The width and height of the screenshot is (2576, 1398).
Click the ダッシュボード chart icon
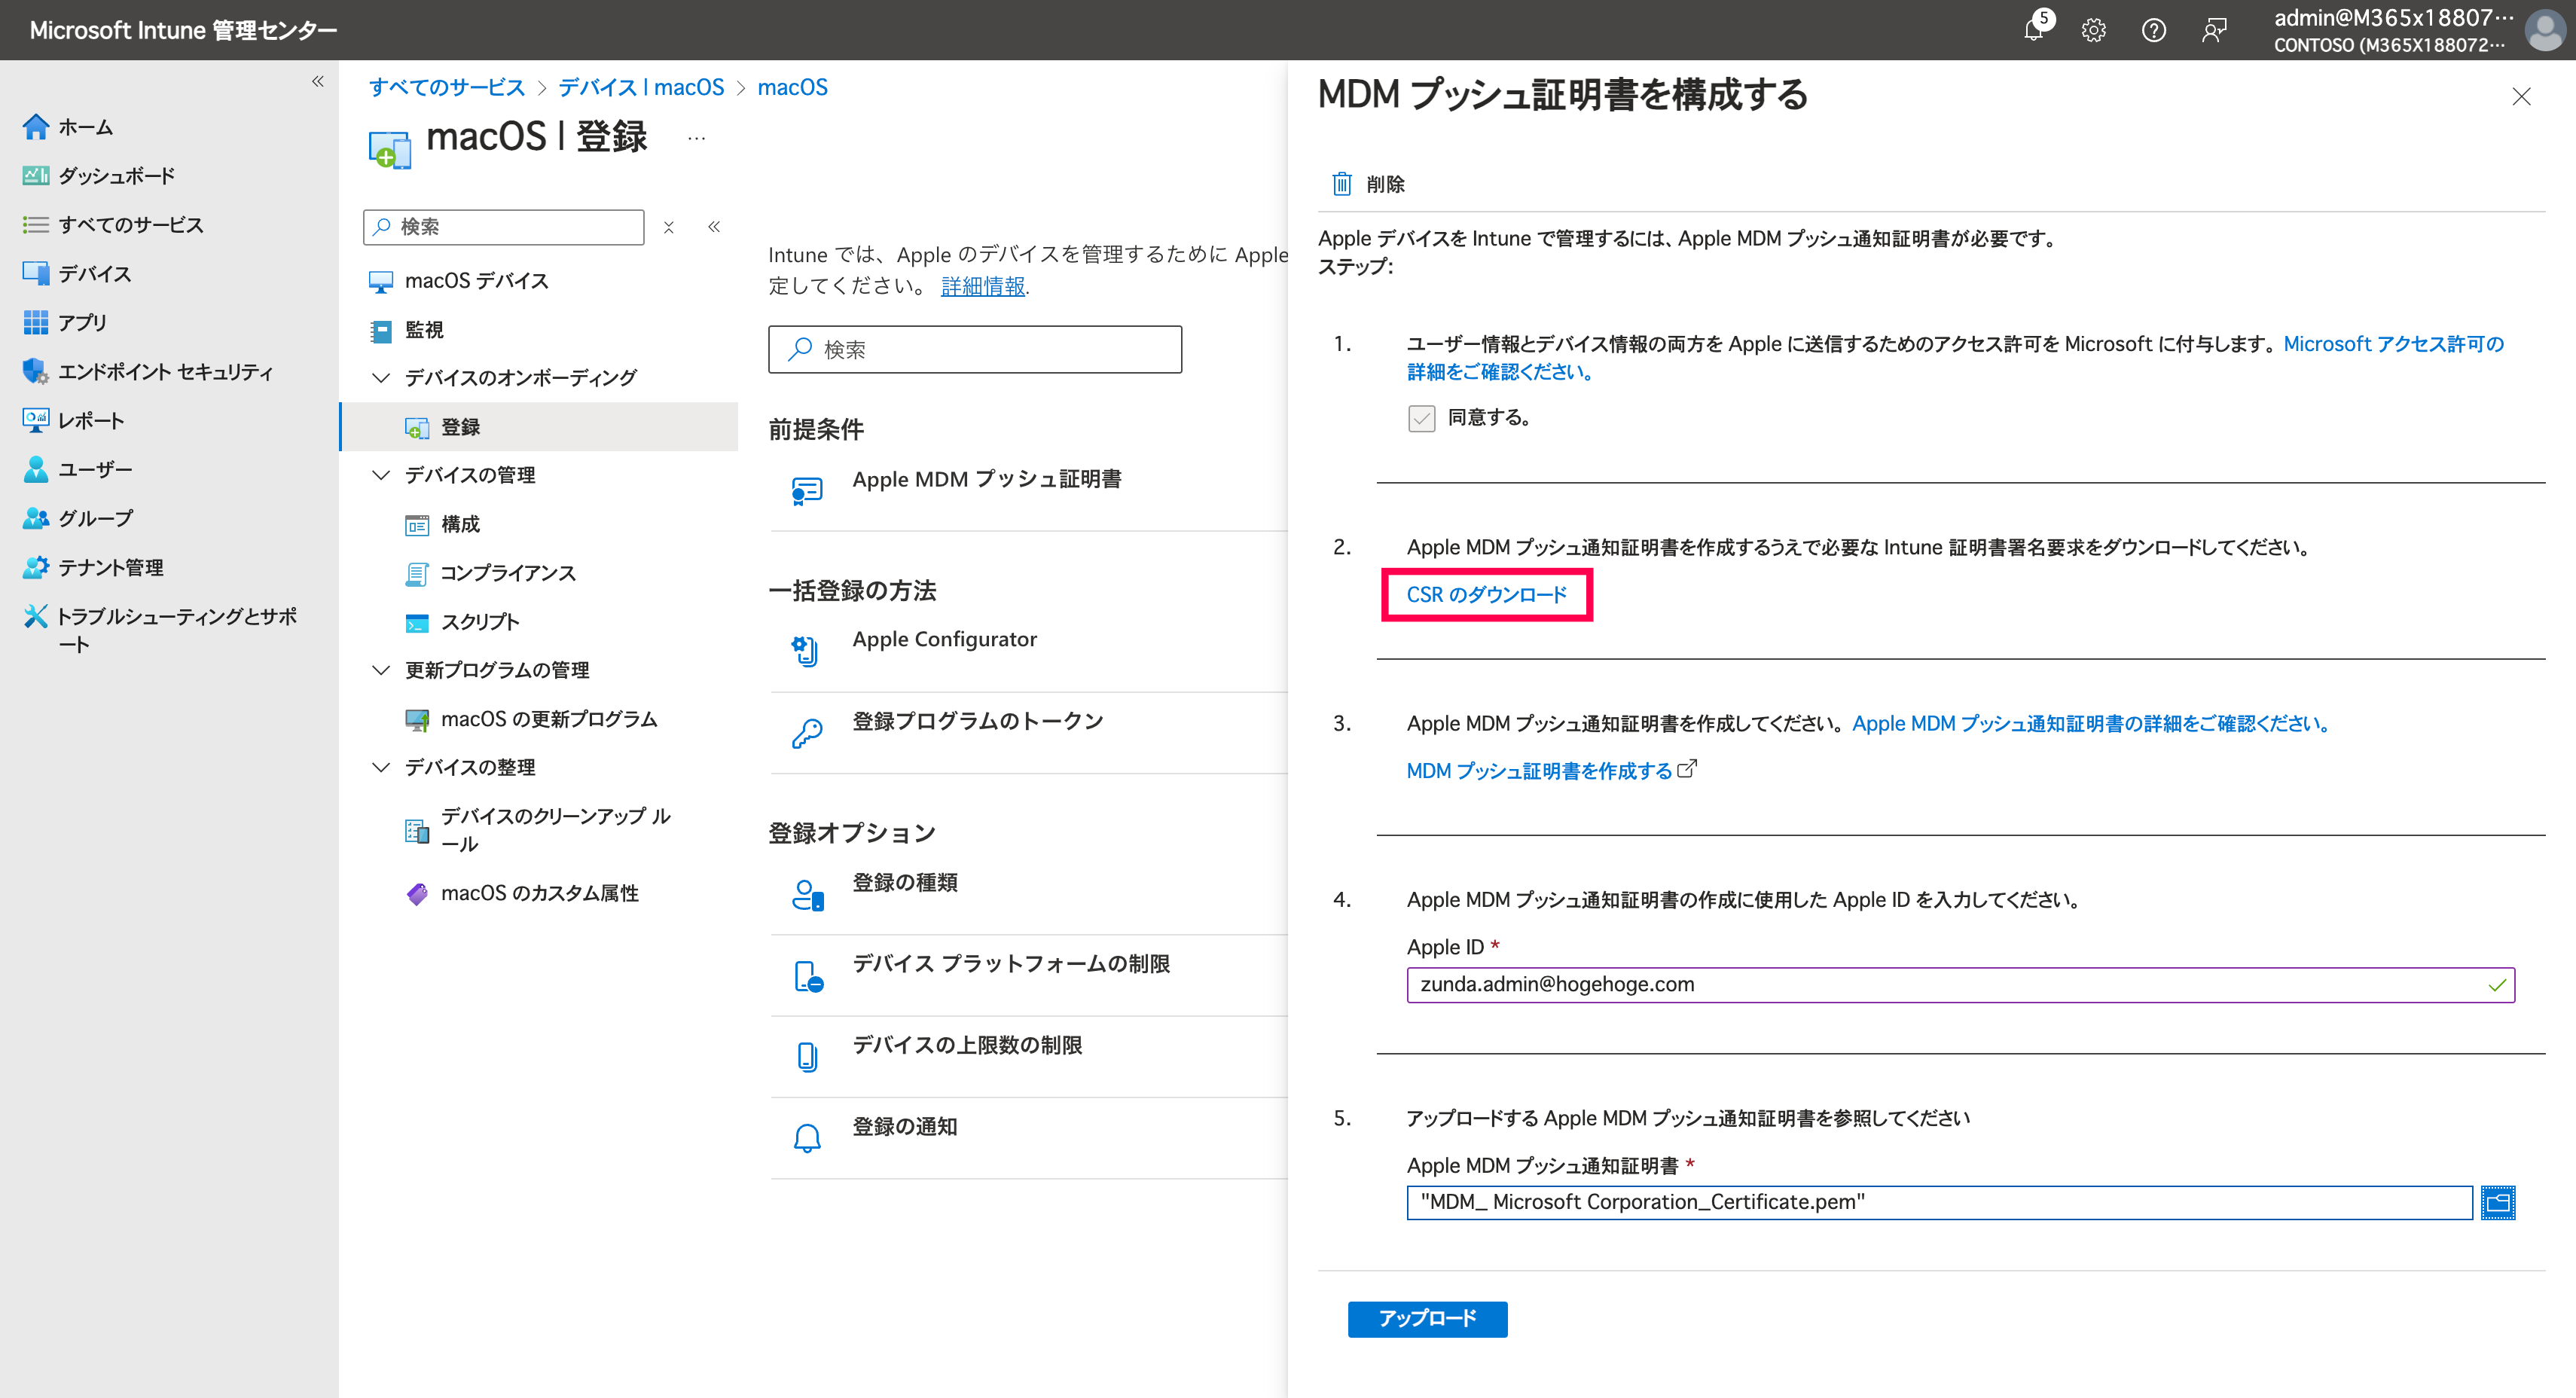(36, 176)
